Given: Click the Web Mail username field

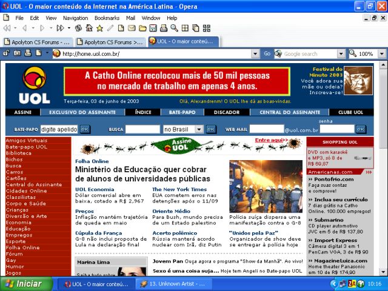Looking at the screenshot, I should tap(266, 129).
